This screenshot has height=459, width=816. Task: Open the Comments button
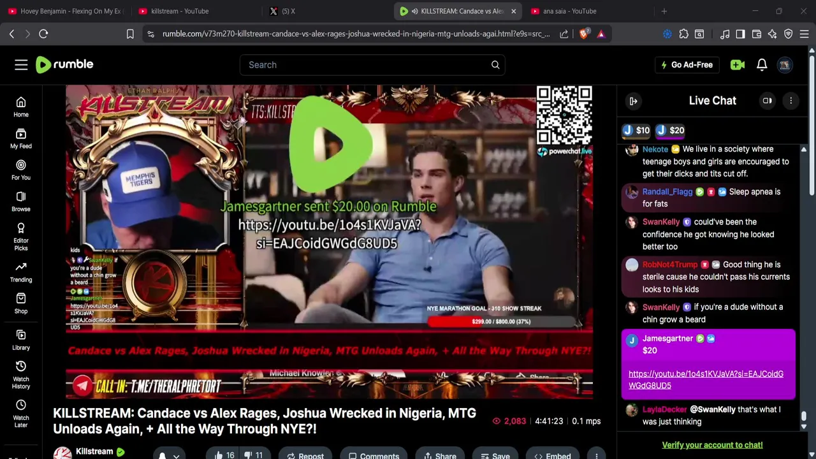[x=374, y=455]
